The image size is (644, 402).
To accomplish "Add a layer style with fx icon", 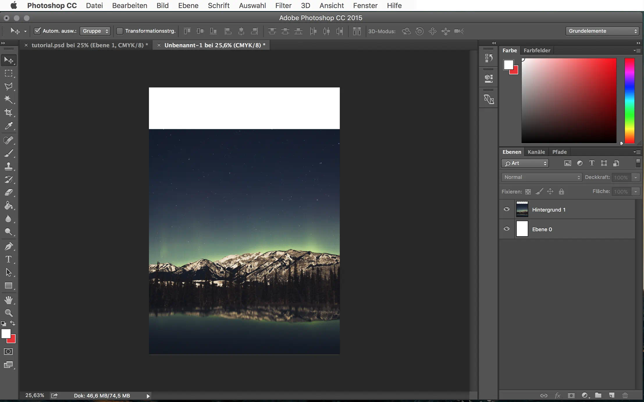I will click(557, 395).
